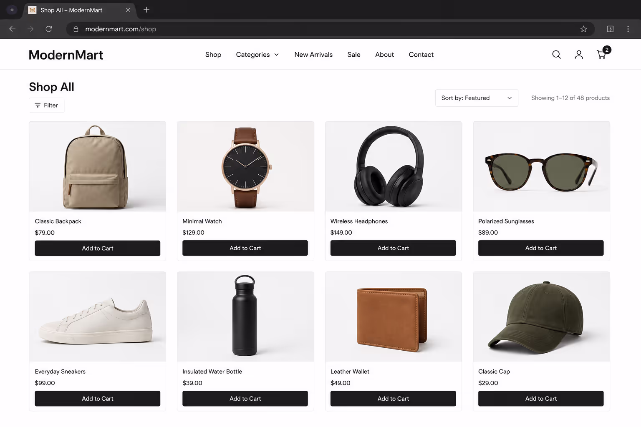Open the Classic Cap product image
Screen dimensions: 641x427
point(541,317)
